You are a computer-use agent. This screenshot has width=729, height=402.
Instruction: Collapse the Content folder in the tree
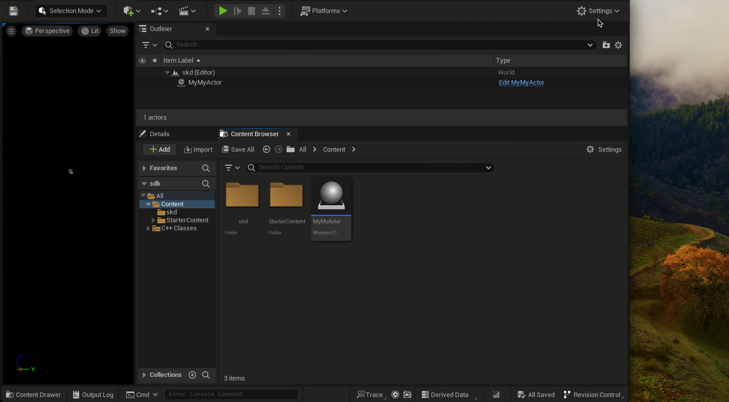(148, 204)
